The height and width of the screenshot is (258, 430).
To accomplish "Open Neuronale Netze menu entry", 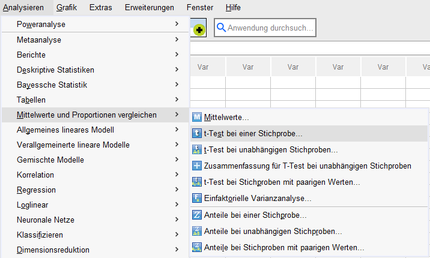I will (x=95, y=220).
